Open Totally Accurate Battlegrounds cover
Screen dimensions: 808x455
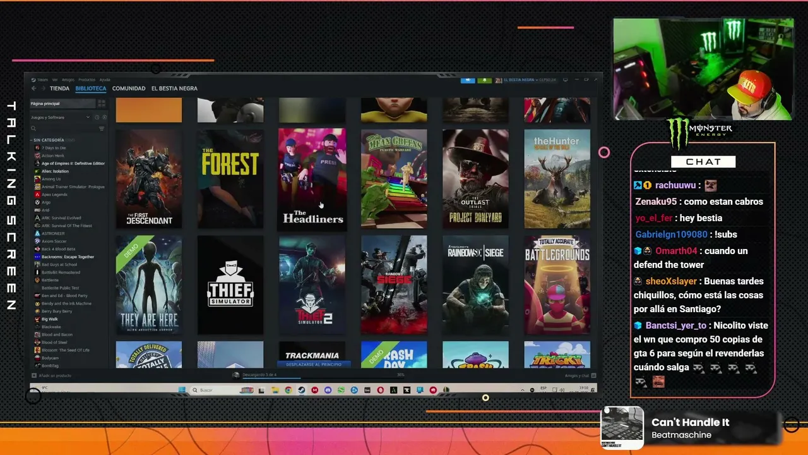point(557,285)
